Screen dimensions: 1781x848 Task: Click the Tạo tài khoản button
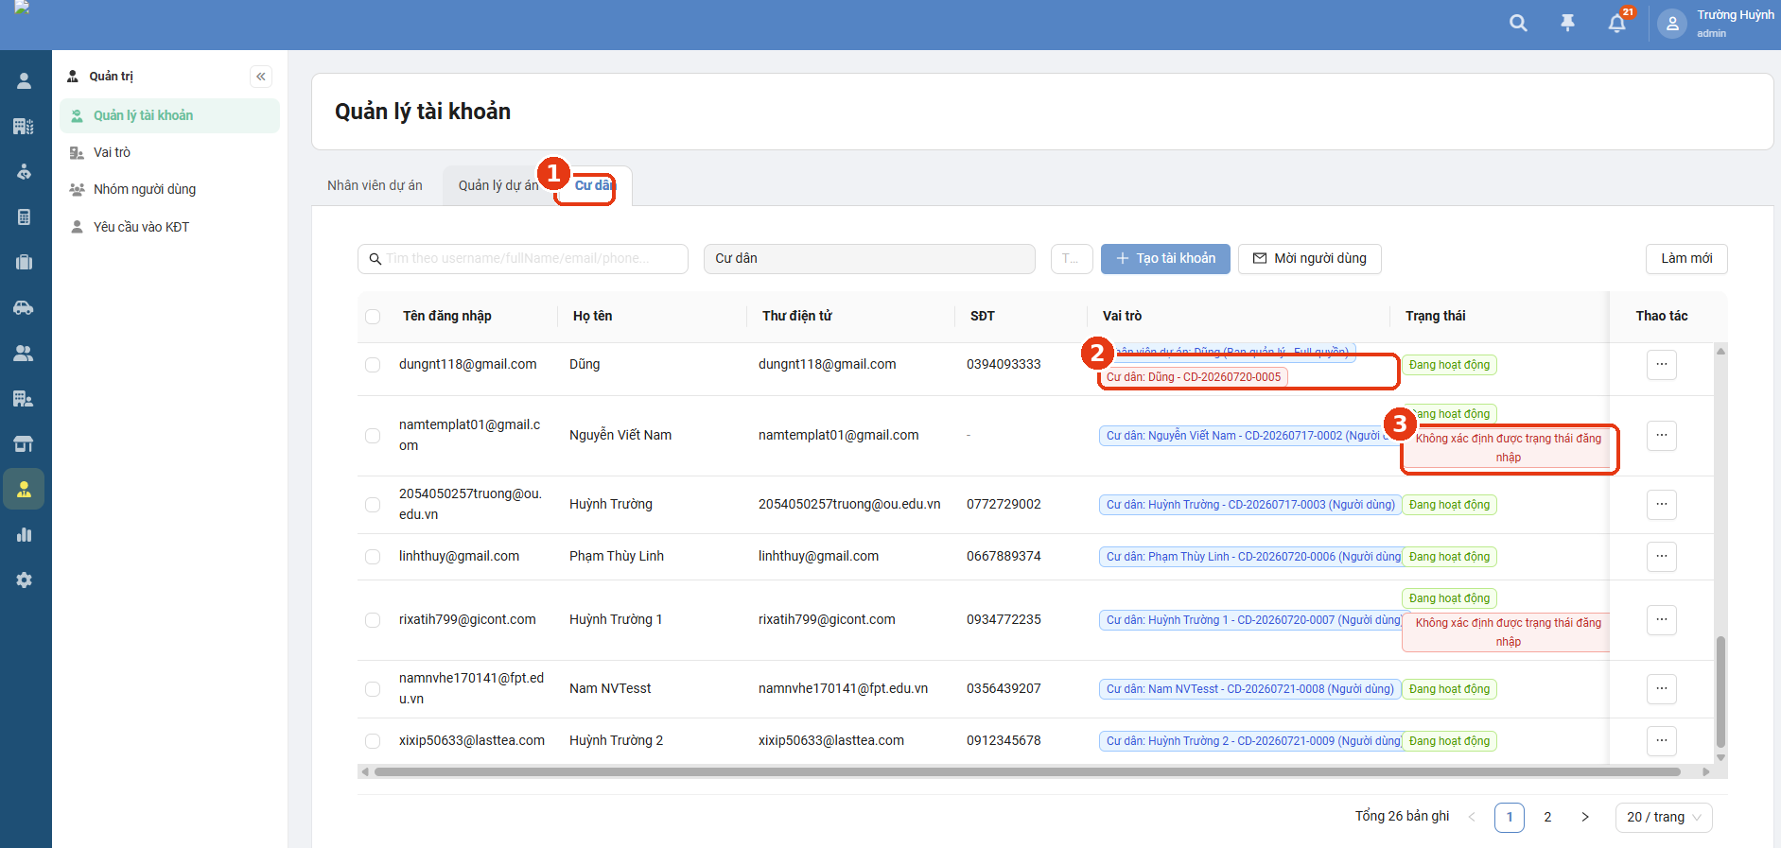point(1165,259)
